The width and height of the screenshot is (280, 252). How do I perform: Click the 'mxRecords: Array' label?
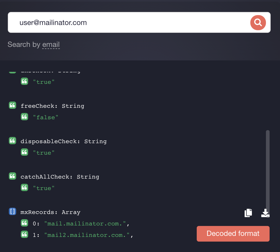coord(50,212)
